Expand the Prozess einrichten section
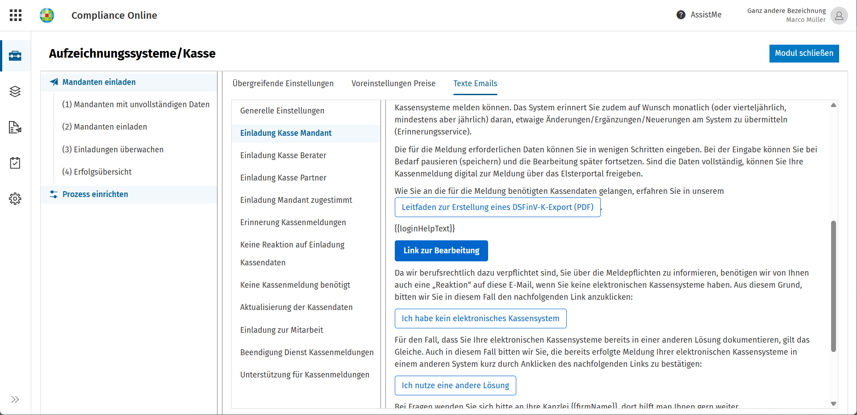This screenshot has width=857, height=415. coord(129,194)
